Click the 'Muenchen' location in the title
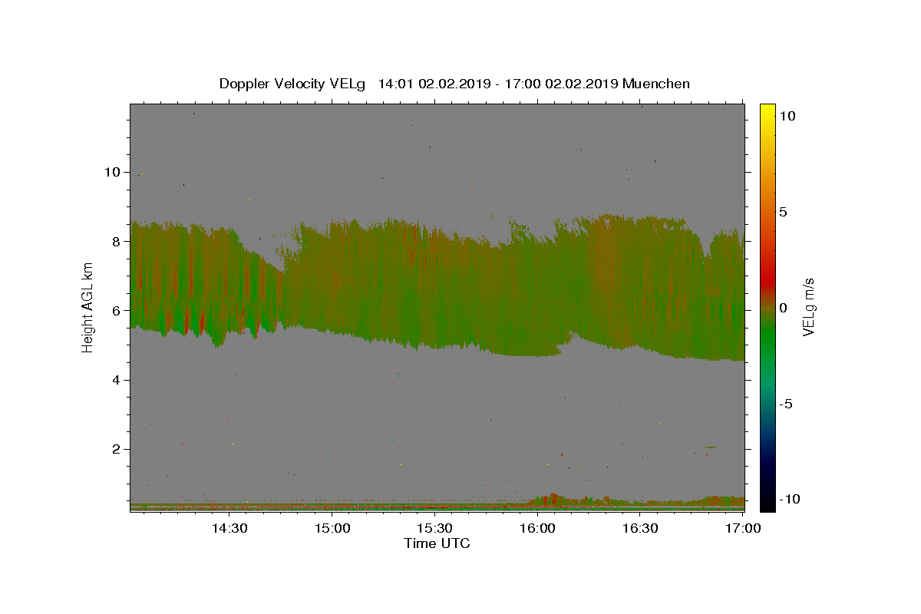Viewport: 921px width, 614px height. [x=656, y=84]
